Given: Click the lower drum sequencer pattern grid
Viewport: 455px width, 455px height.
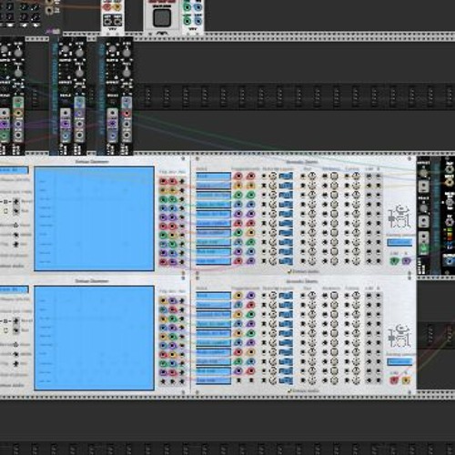Looking at the screenshot, I should coord(94,338).
